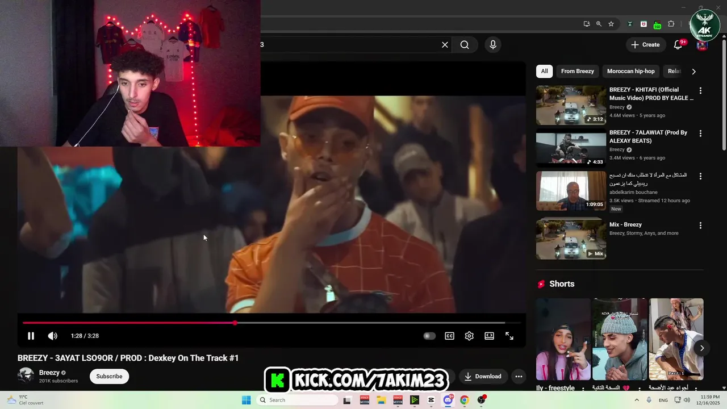Image resolution: width=727 pixels, height=409 pixels.
Task: Open the options menu for BREEZY - 7ALAWIAT
Action: [x=700, y=133]
